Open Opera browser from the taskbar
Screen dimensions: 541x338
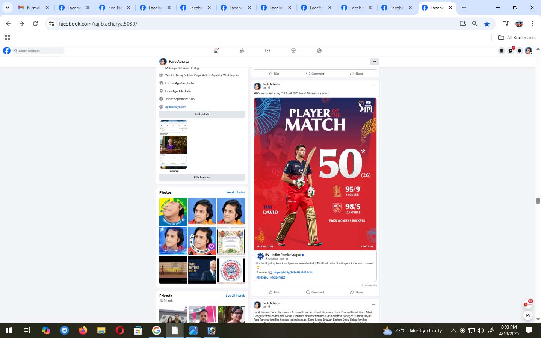coord(120,330)
